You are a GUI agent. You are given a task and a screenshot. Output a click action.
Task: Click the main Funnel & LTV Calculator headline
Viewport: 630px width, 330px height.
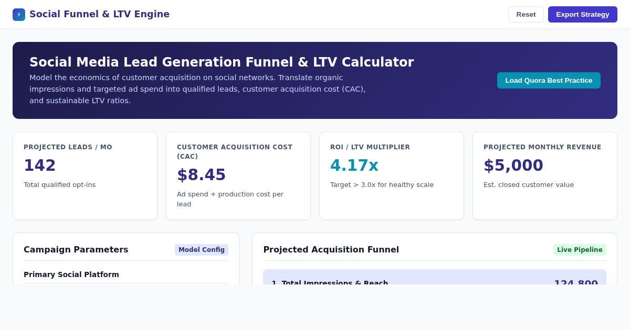point(222,62)
